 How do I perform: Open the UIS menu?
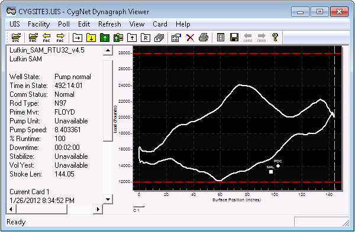click(x=15, y=24)
